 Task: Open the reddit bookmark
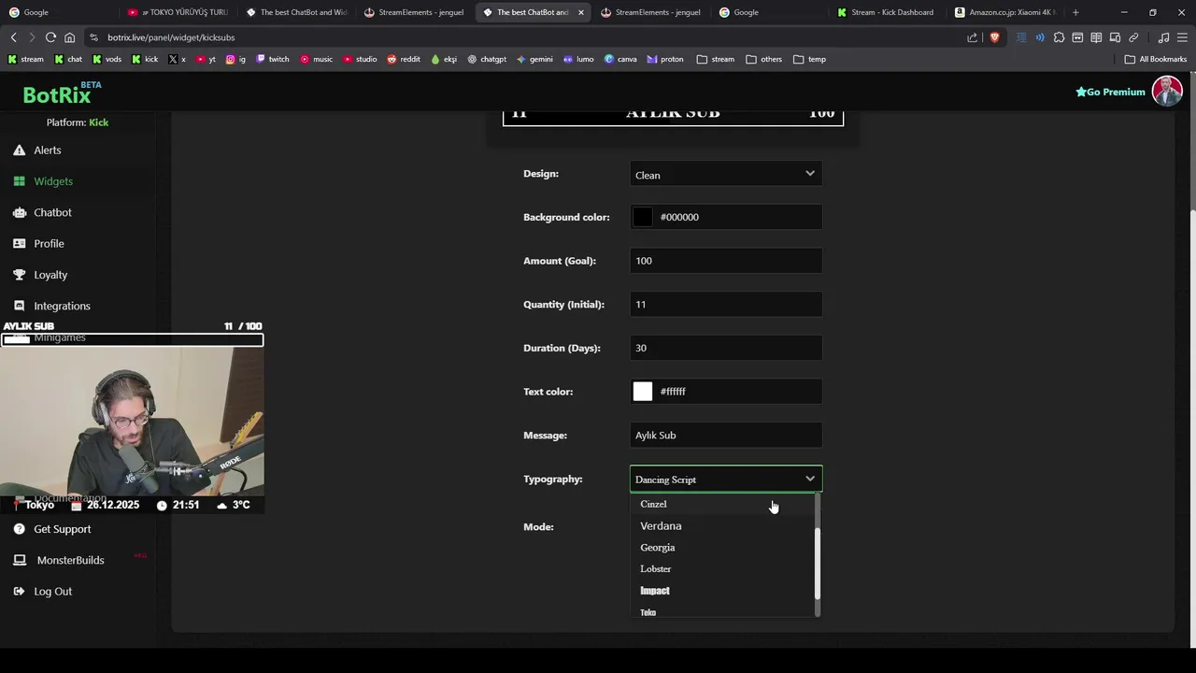point(404,59)
